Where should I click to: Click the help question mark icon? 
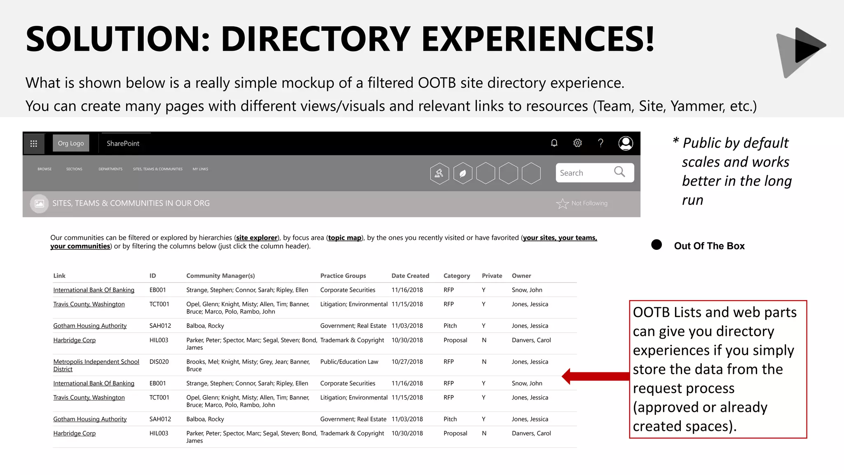coord(601,143)
